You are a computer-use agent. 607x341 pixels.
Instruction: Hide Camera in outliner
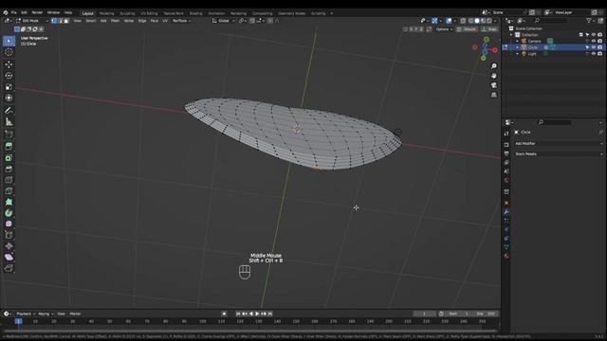point(594,41)
